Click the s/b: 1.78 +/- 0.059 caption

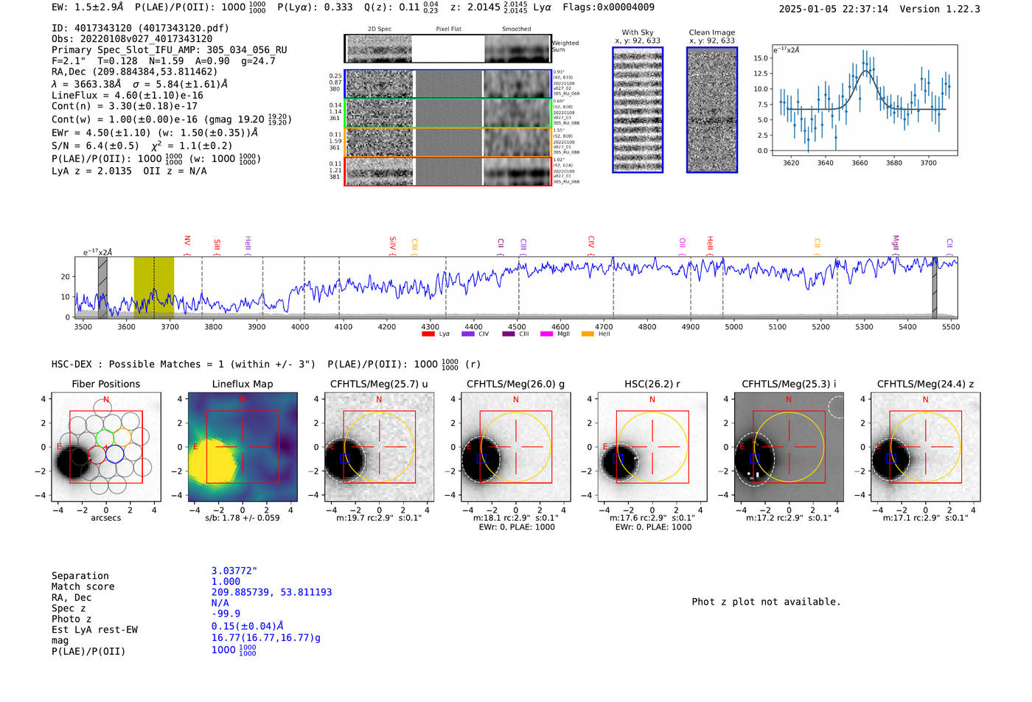(x=243, y=518)
